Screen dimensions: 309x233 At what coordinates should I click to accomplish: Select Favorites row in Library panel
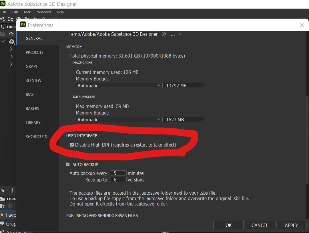pyautogui.click(x=8, y=215)
